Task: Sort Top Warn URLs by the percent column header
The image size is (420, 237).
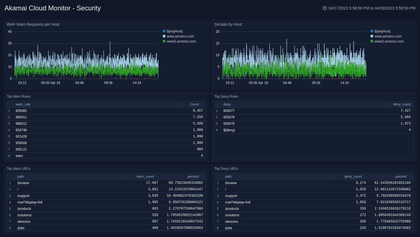Action: tap(193, 176)
